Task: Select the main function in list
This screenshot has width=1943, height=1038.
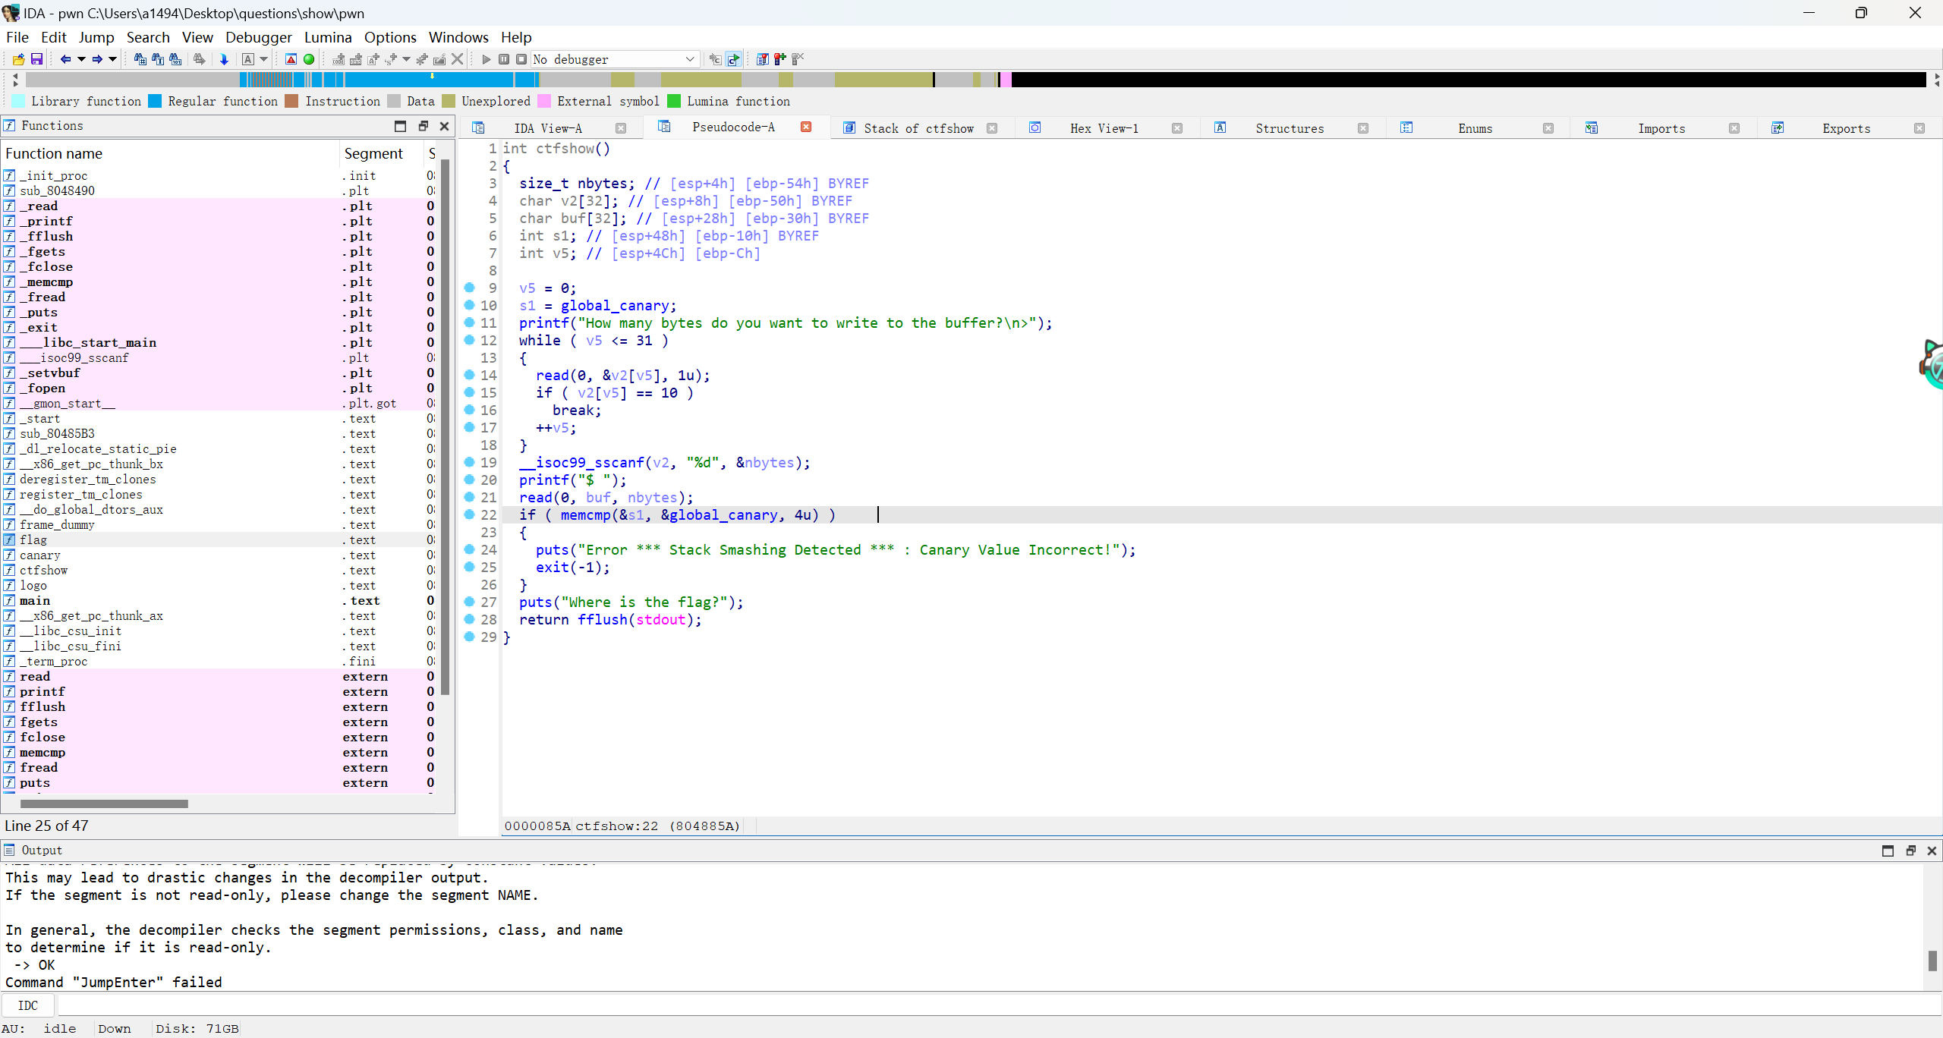Action: tap(35, 600)
